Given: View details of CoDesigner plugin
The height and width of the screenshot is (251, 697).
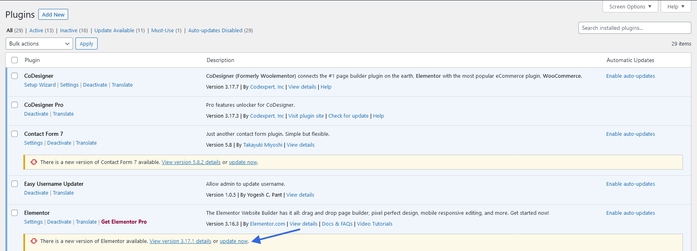Looking at the screenshot, I should coord(302,87).
